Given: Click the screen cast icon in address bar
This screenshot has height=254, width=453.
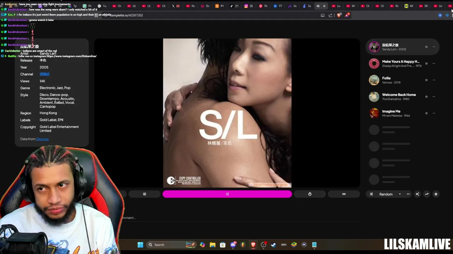Looking at the screenshot, I should click(x=323, y=15).
